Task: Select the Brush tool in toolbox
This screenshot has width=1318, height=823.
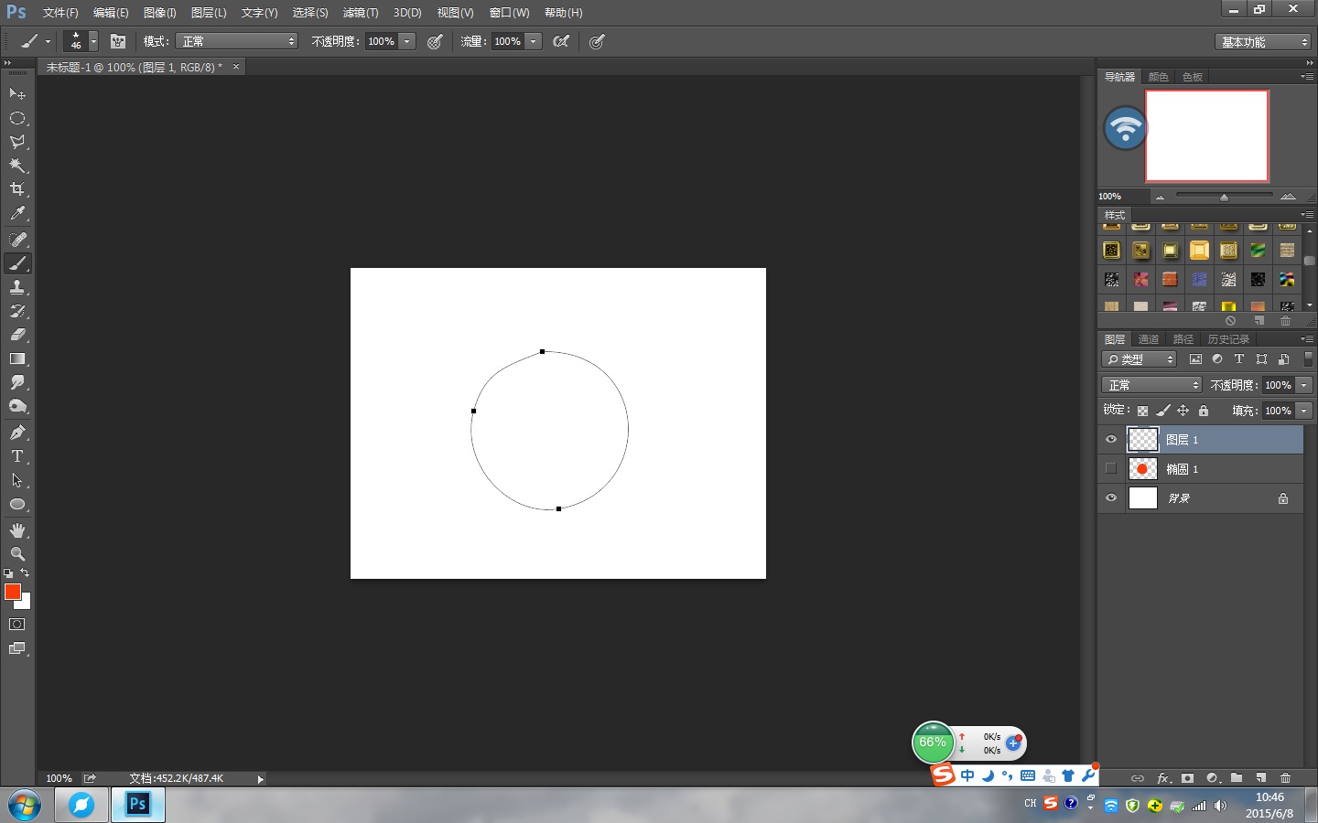Action: (17, 263)
